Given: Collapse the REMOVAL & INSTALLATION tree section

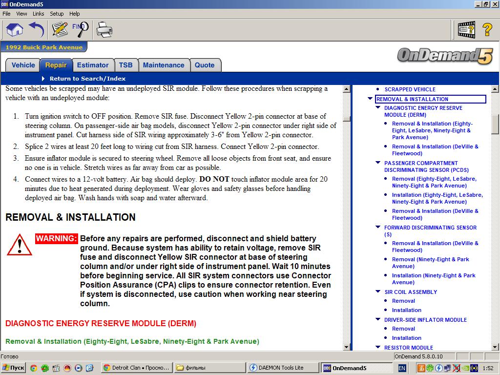Looking at the screenshot, I should (x=370, y=99).
